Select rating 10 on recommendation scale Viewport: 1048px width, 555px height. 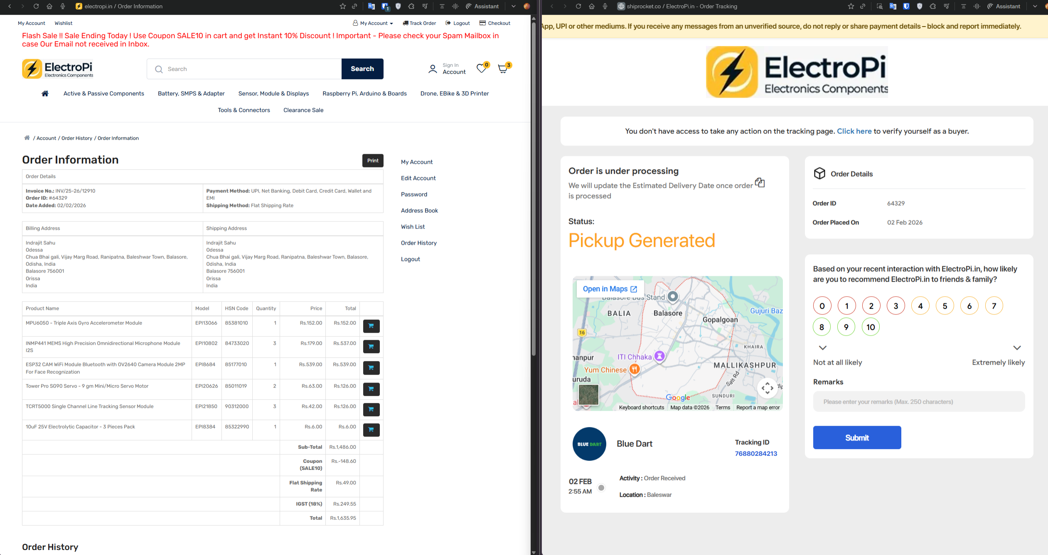click(x=871, y=327)
